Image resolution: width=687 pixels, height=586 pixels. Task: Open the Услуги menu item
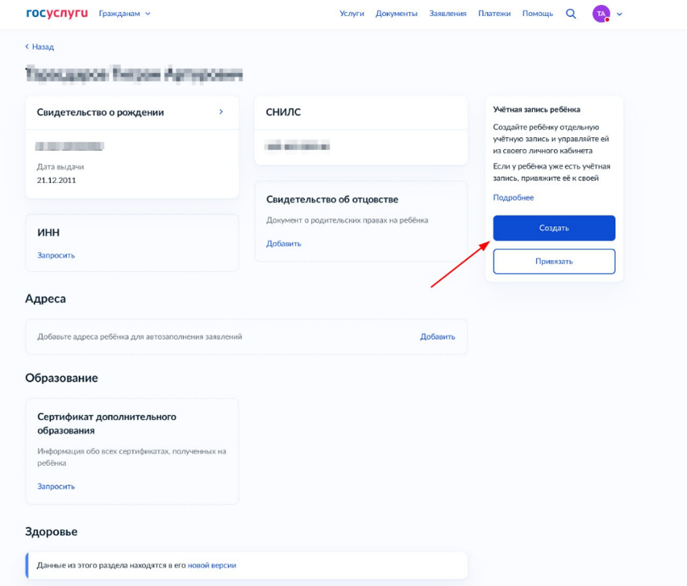[x=352, y=14]
